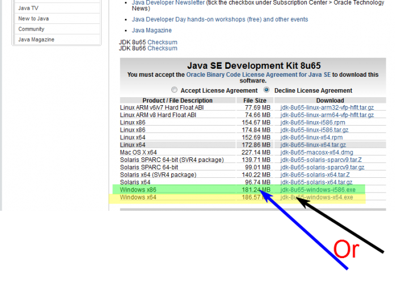Open JDK 8u66 Checksum link

point(162,48)
